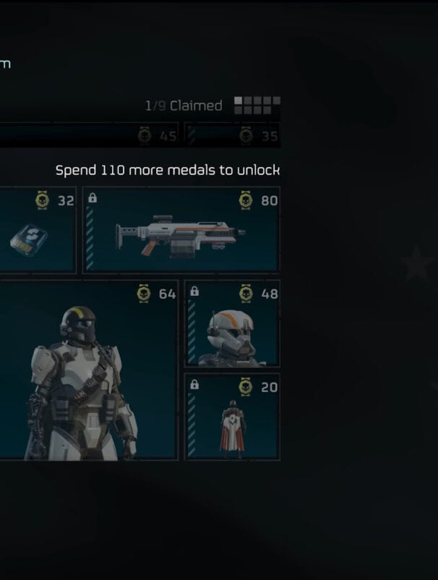This screenshot has height=580, width=438.
Task: Click the striped locked bar on helmet tile
Action: [x=192, y=331]
